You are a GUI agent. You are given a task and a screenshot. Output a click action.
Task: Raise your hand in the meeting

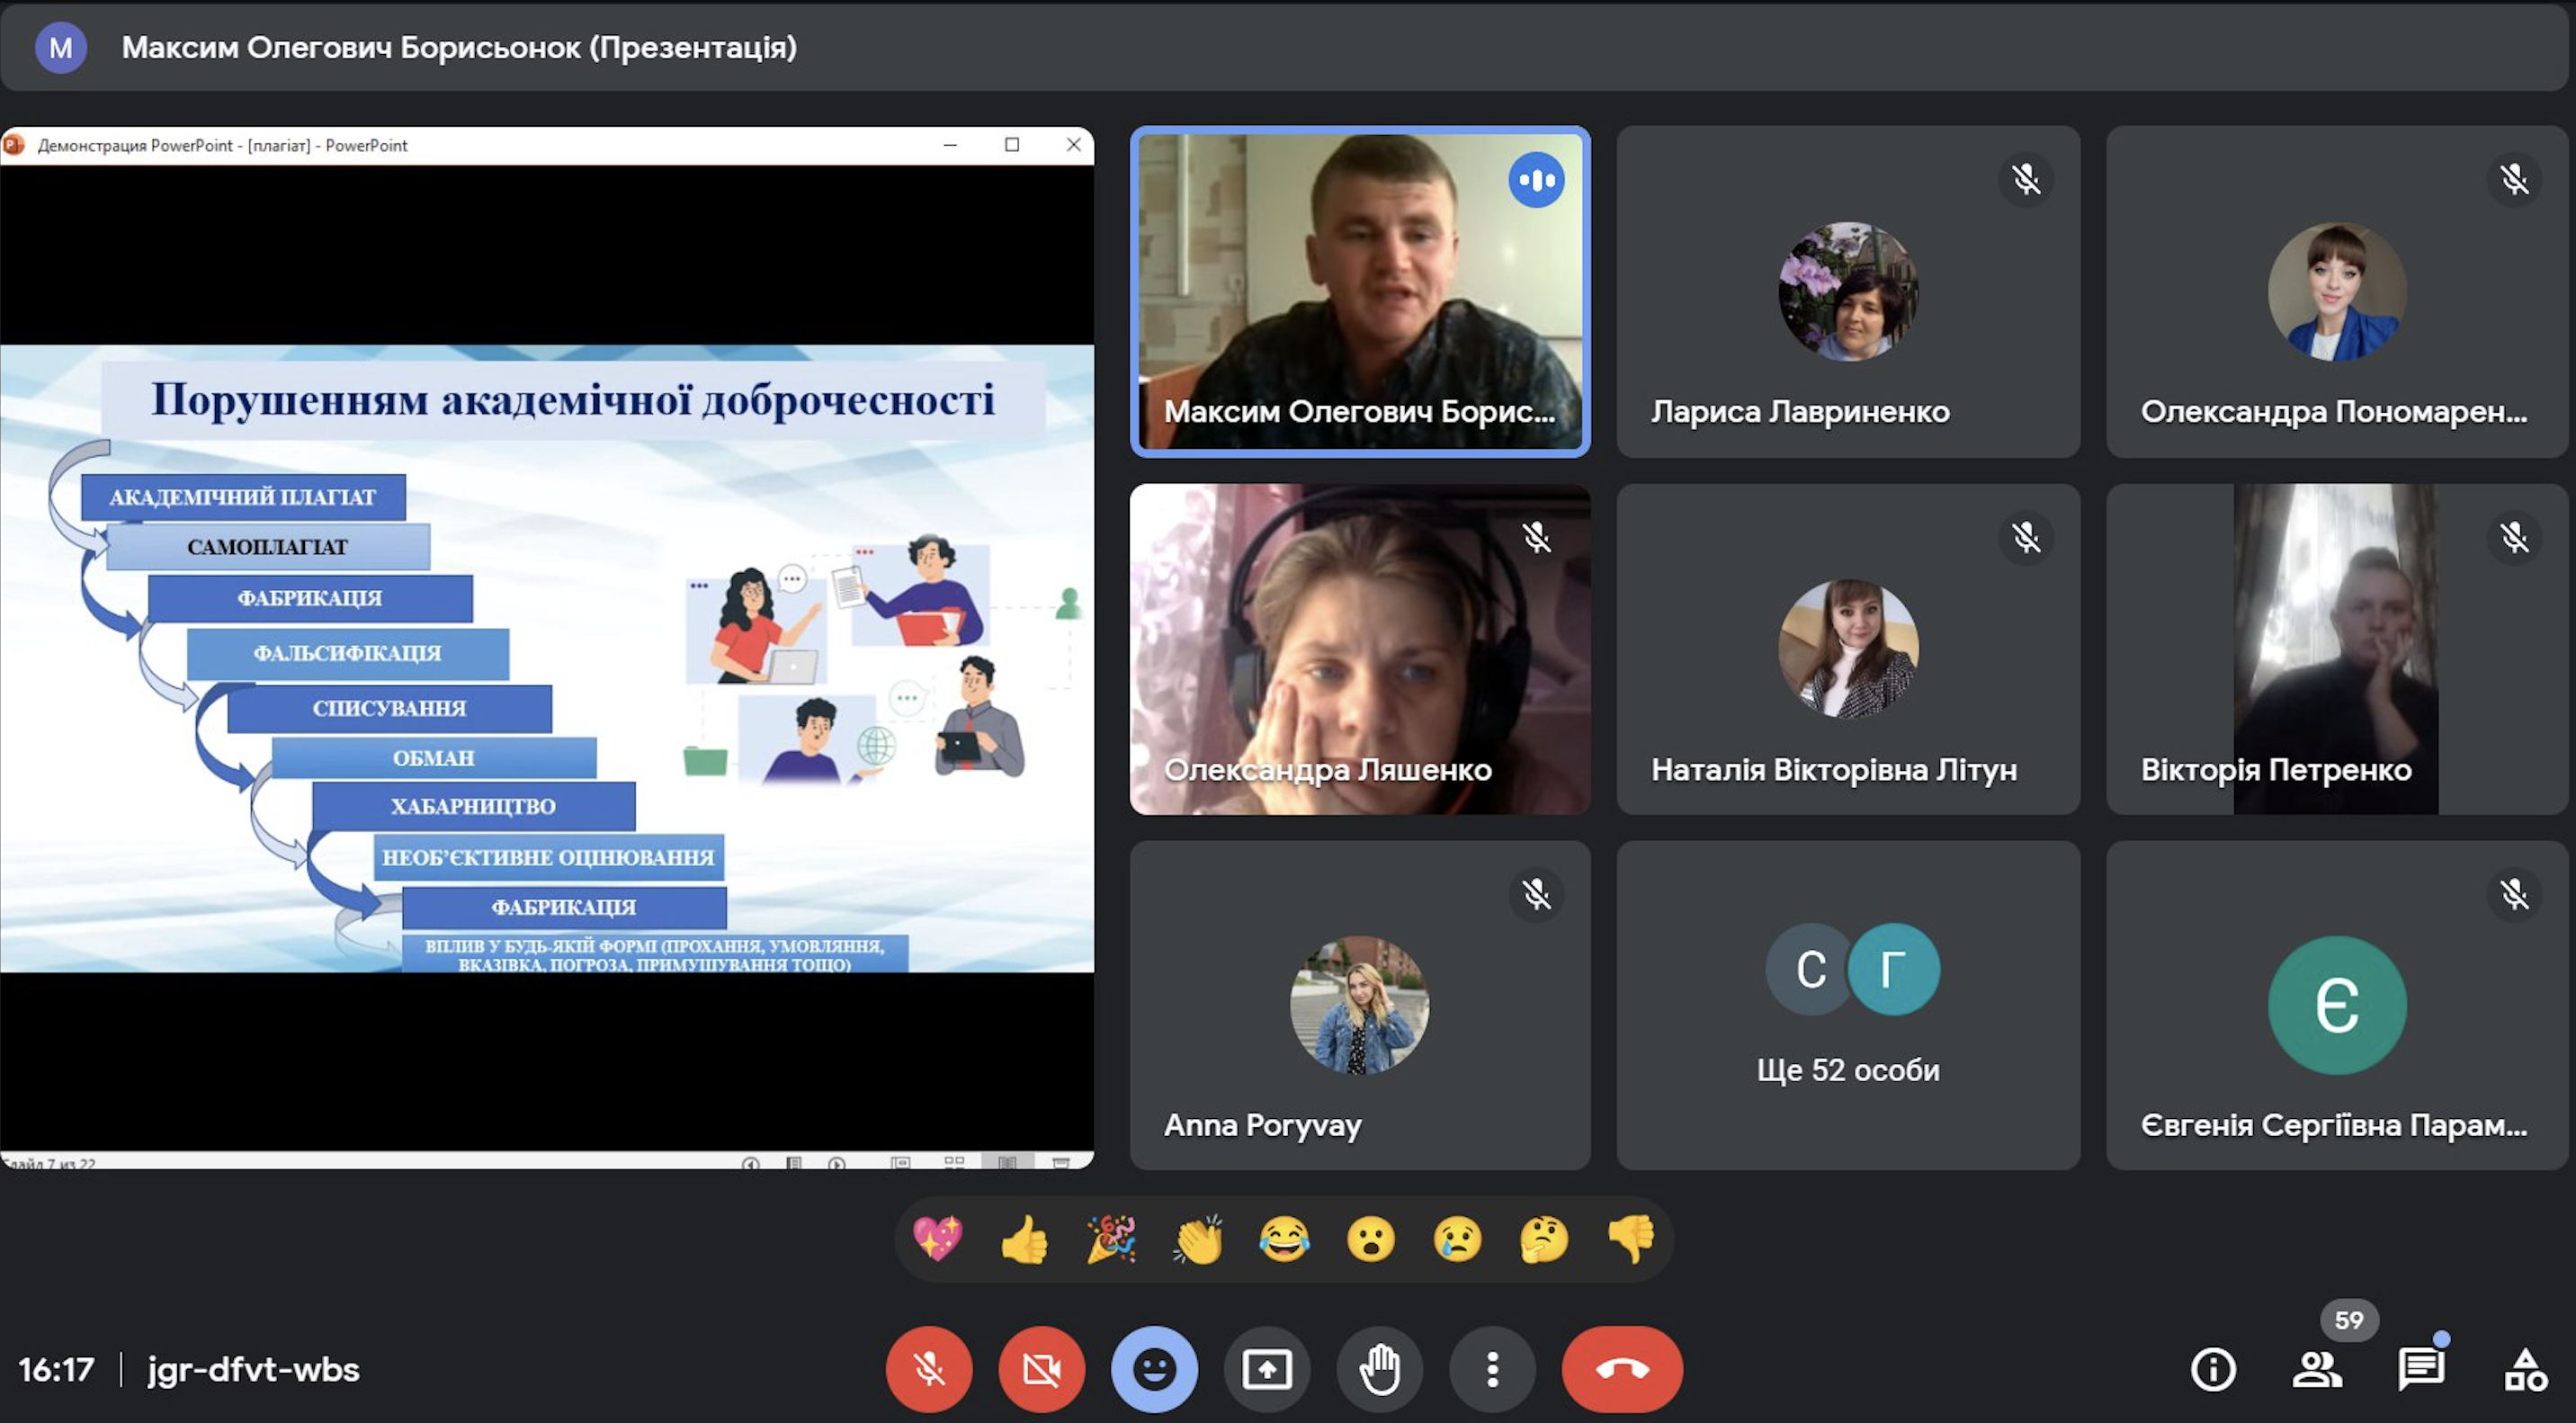tap(1380, 1369)
